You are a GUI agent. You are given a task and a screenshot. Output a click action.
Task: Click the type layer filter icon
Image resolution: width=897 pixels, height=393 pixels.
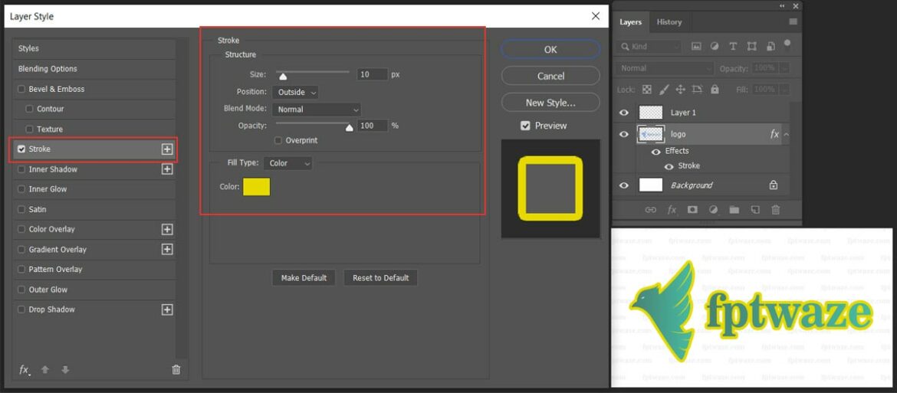(x=733, y=47)
